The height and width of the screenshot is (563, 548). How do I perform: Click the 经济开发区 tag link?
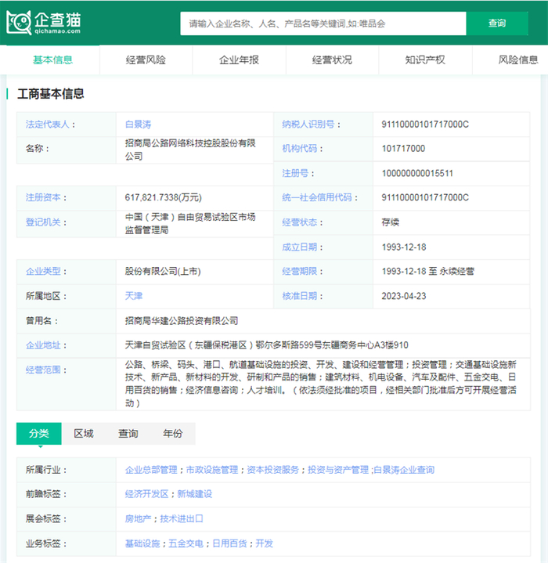146,494
